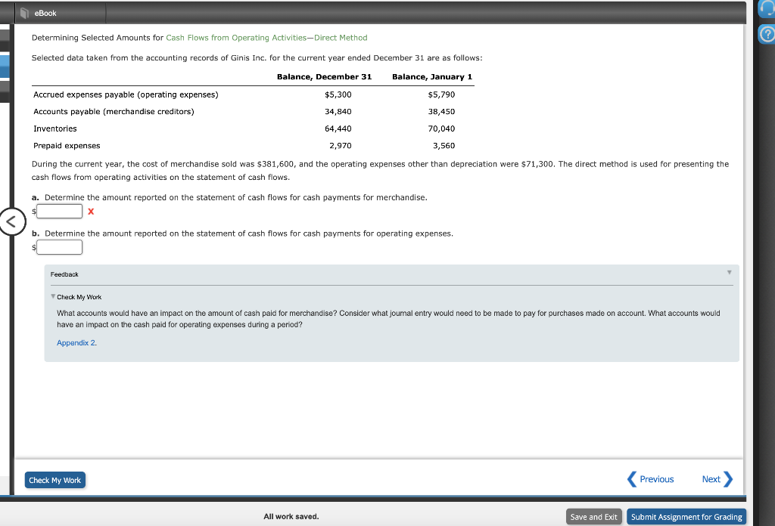Click the Next blue chevron arrow
Image resolution: width=775 pixels, height=526 pixels.
tap(729, 478)
